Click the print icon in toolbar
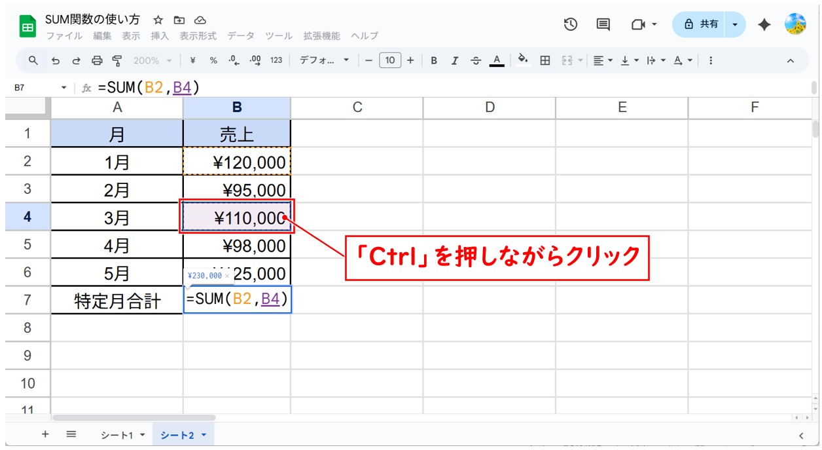This screenshot has width=822, height=450. click(x=97, y=60)
